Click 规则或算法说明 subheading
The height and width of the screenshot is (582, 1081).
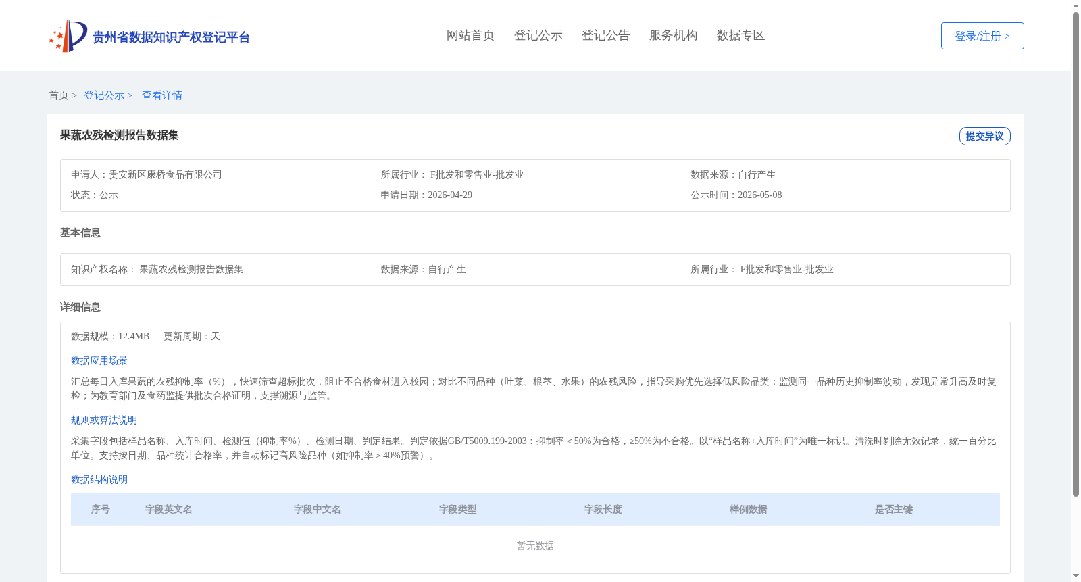(104, 420)
